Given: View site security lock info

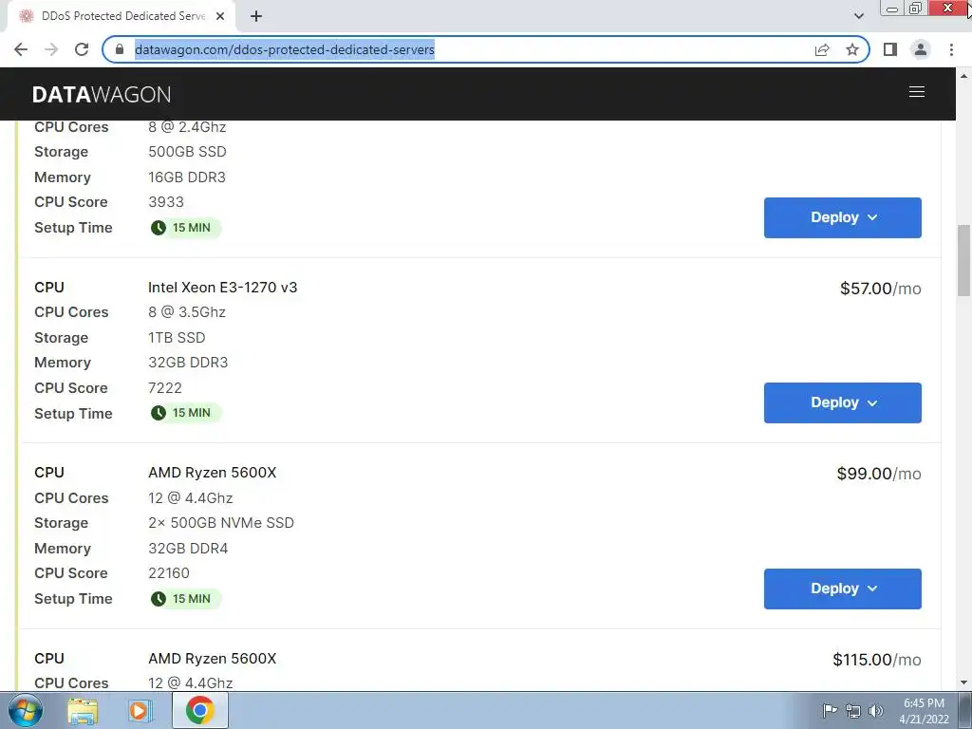Looking at the screenshot, I should tap(120, 49).
